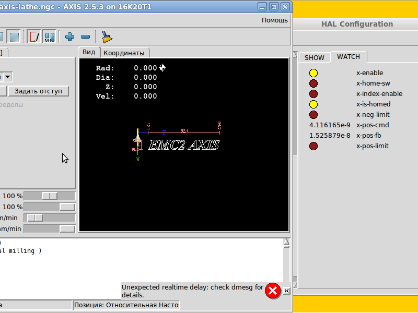Clear live plot with the brush icon

click(x=107, y=37)
